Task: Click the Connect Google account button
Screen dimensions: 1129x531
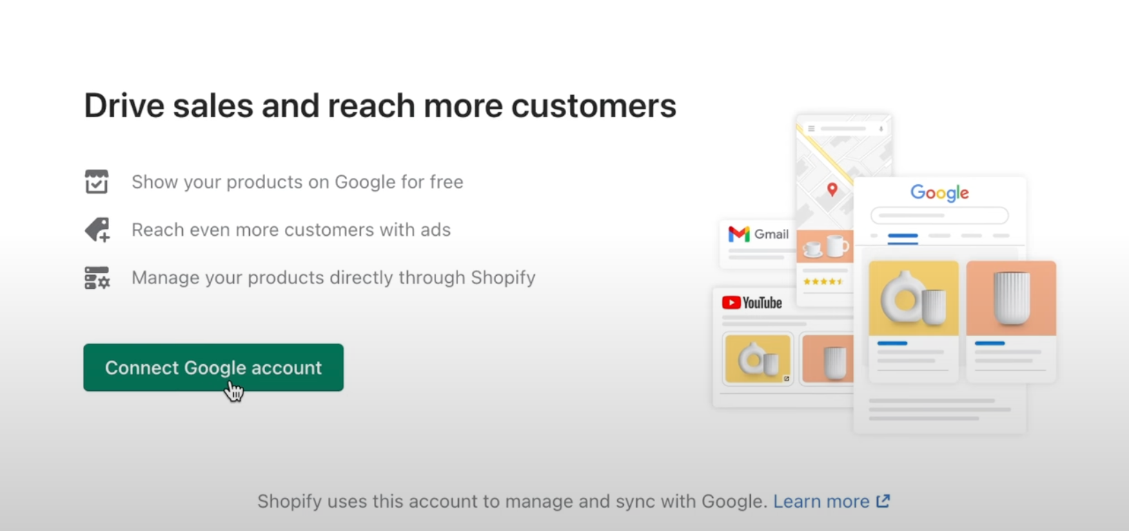Action: click(x=213, y=368)
